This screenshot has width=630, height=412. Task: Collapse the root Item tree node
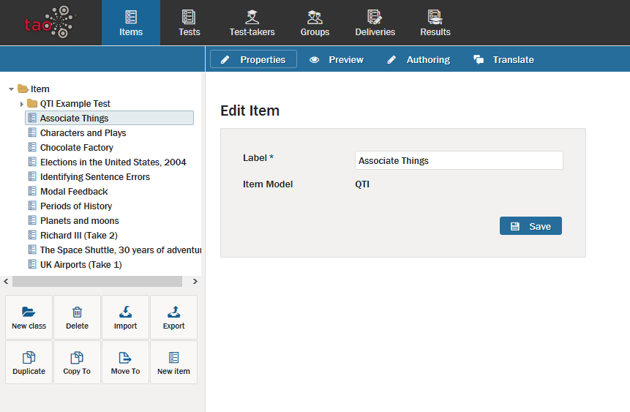11,89
